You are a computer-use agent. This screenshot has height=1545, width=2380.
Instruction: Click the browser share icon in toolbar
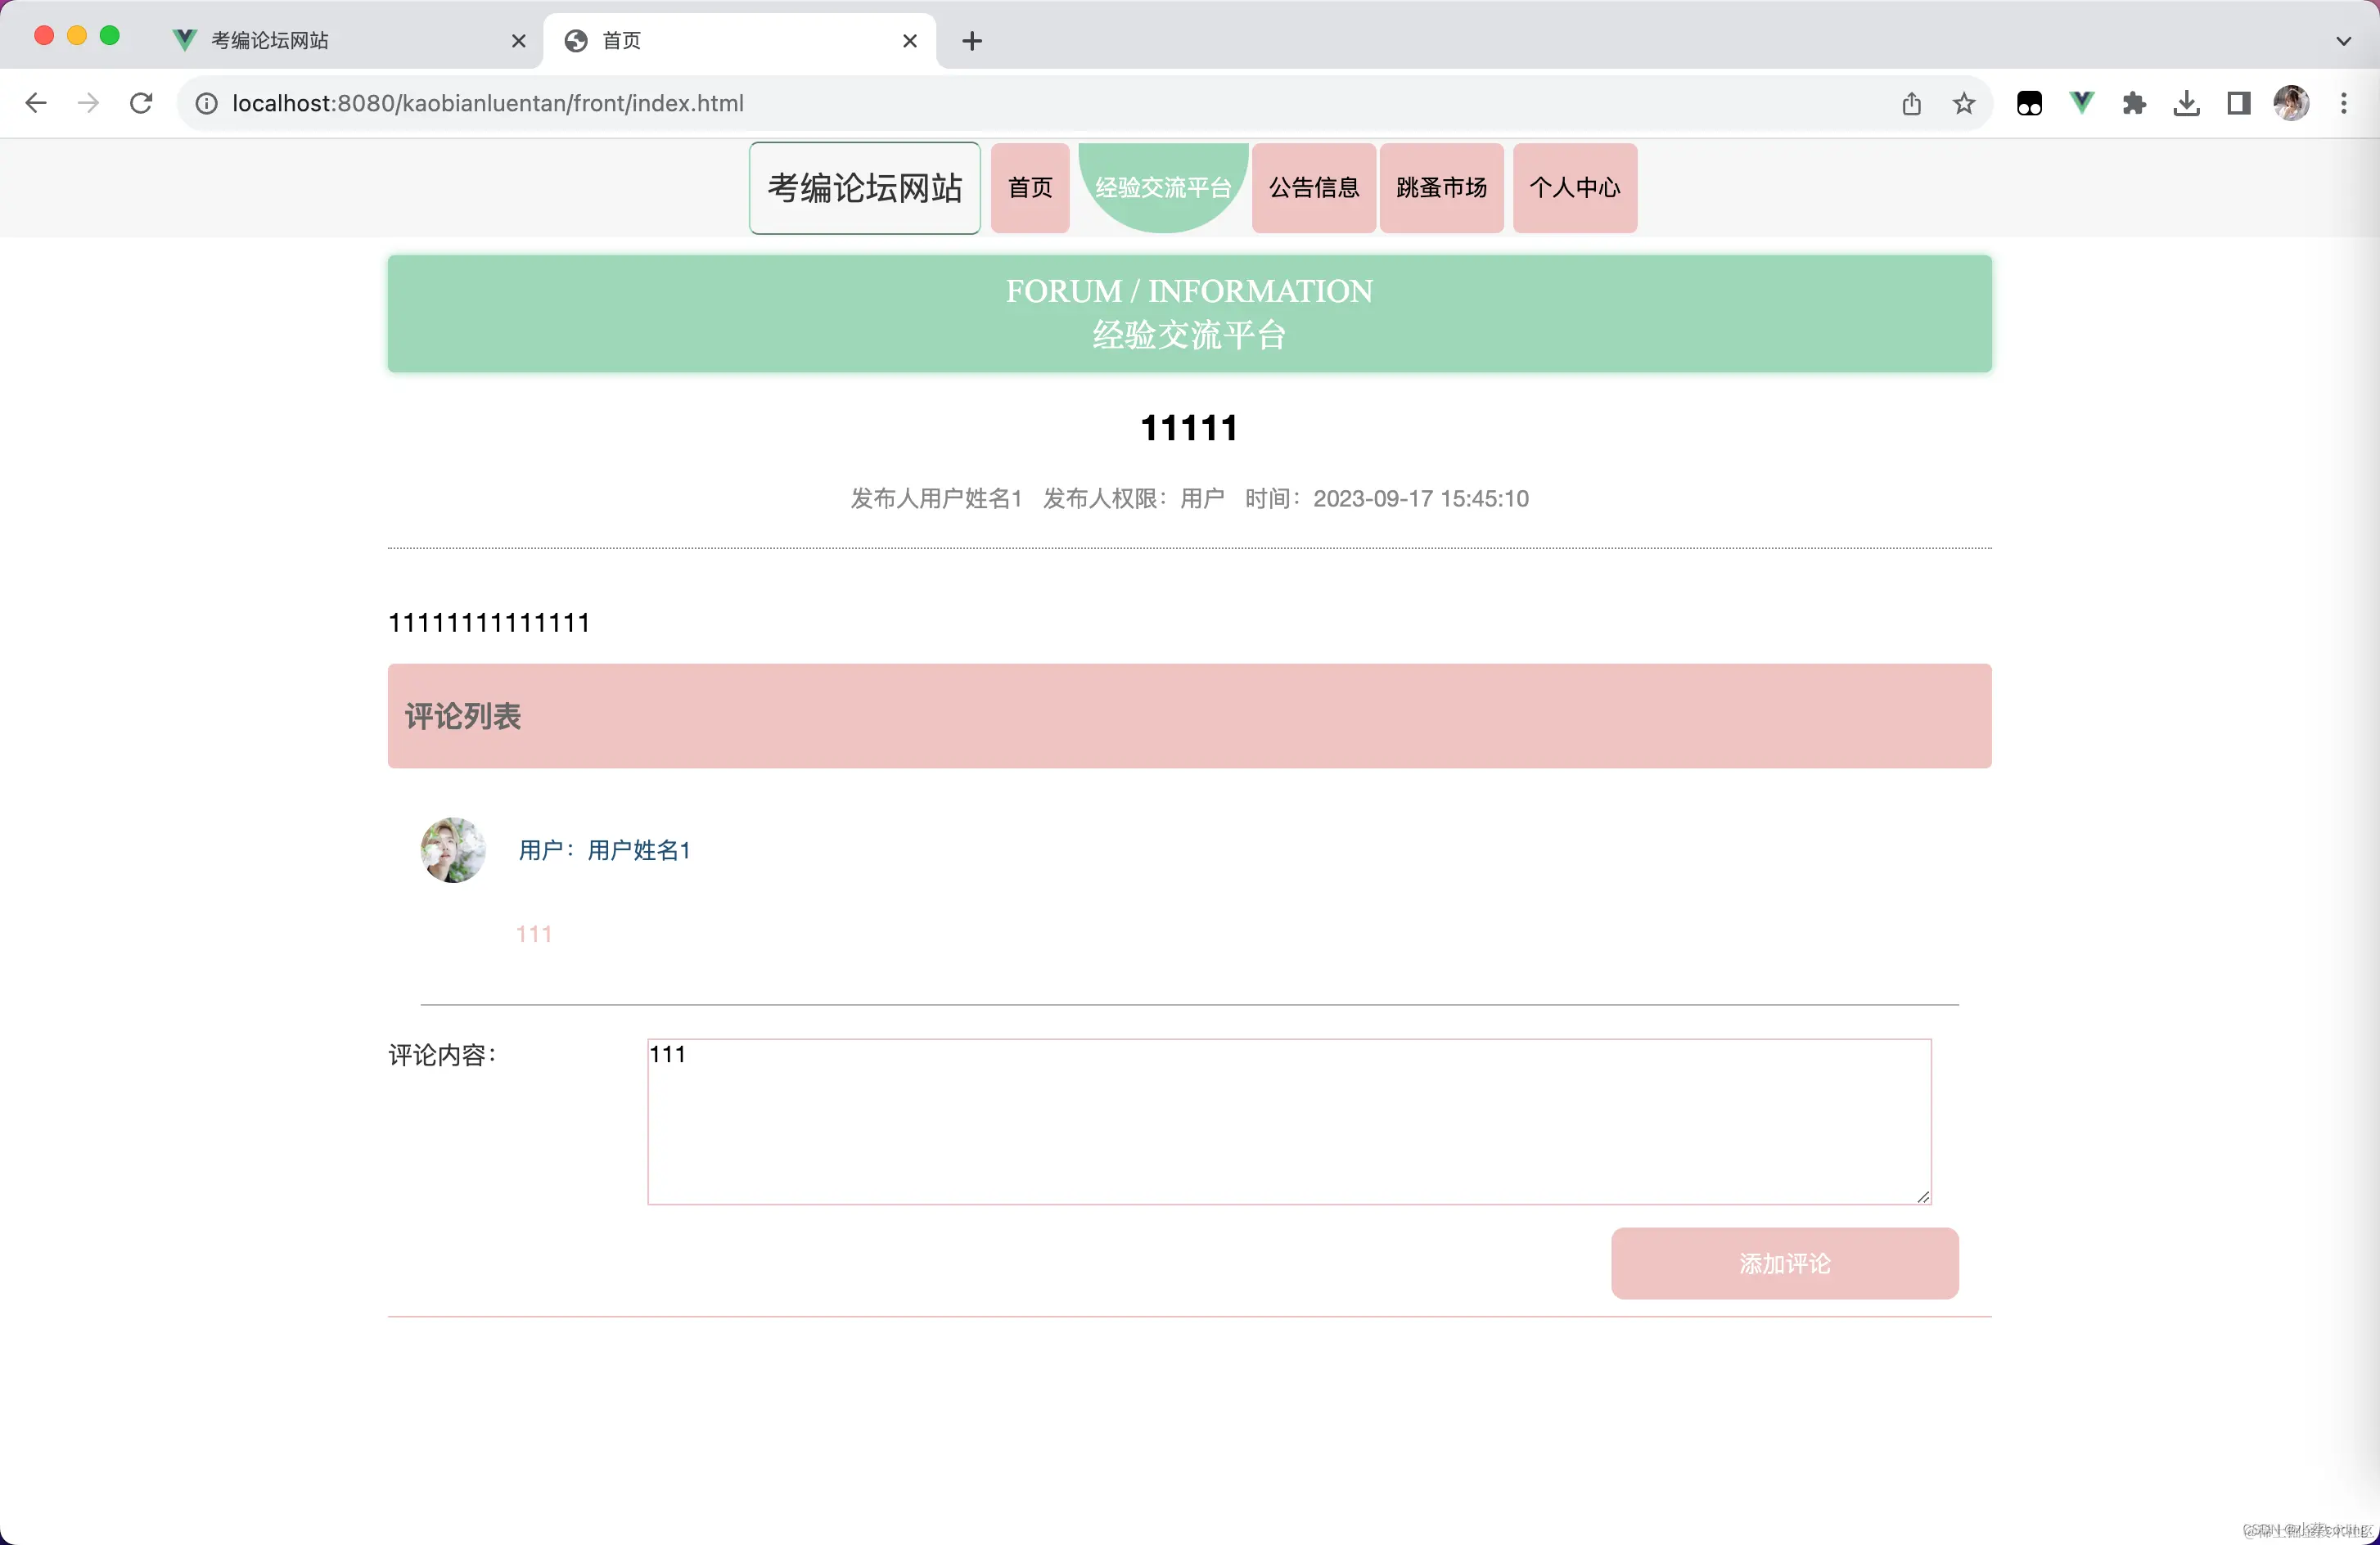click(x=1912, y=103)
